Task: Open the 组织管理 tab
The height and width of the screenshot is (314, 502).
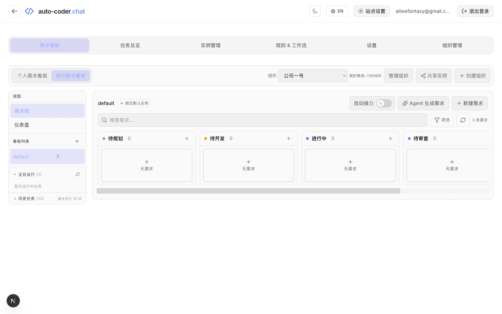Action: [452, 45]
